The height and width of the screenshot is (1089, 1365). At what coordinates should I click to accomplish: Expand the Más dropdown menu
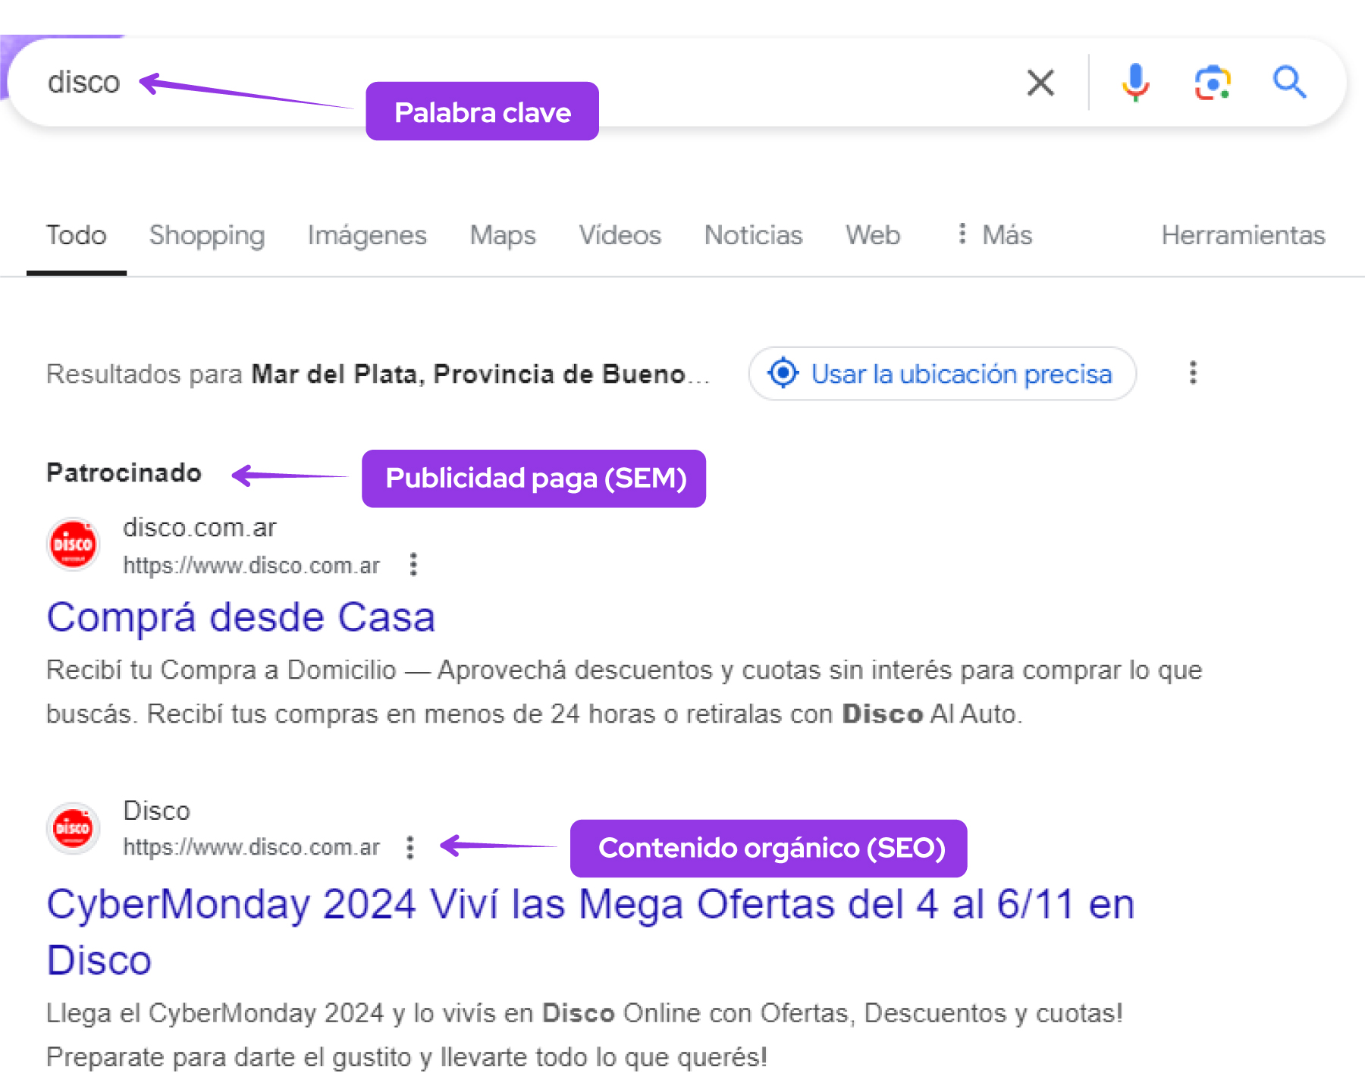[x=994, y=235]
